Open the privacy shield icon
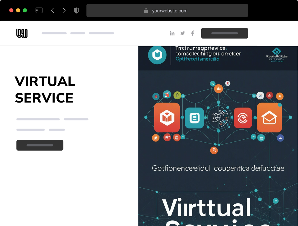Image resolution: width=298 pixels, height=226 pixels. click(x=76, y=10)
